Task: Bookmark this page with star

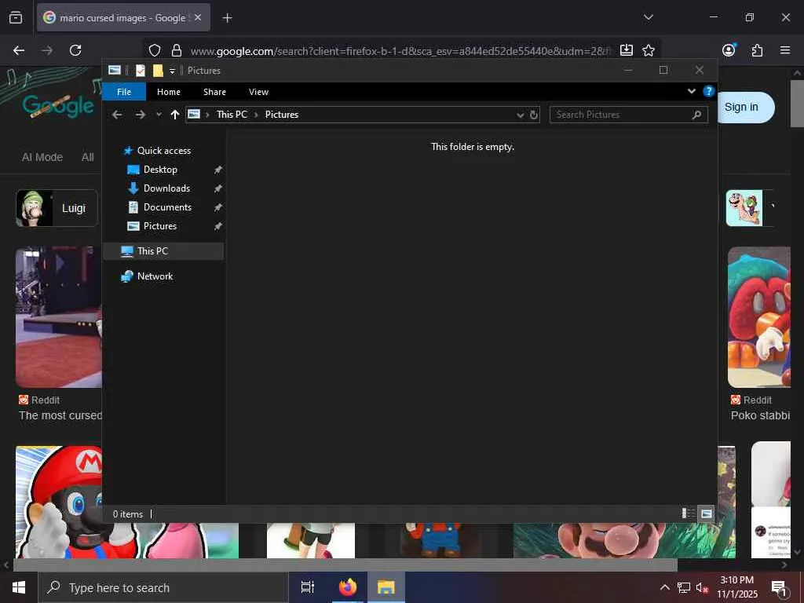Action: tap(648, 50)
